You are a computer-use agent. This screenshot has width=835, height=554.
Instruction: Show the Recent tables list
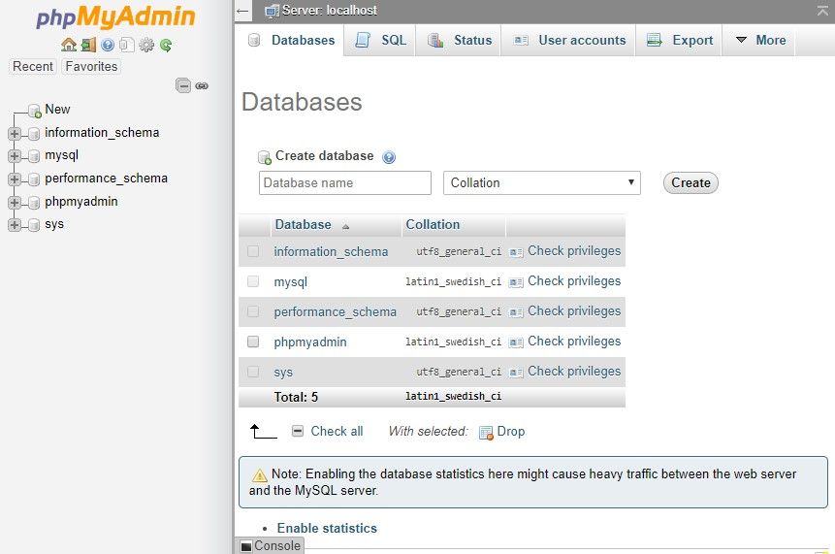(32, 67)
